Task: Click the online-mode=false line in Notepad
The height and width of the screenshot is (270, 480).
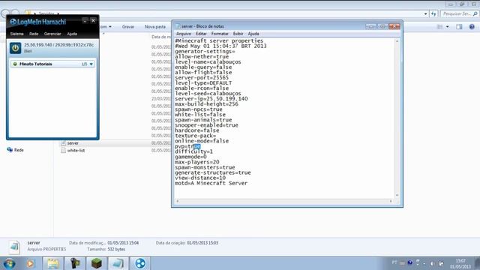Action: coord(202,141)
